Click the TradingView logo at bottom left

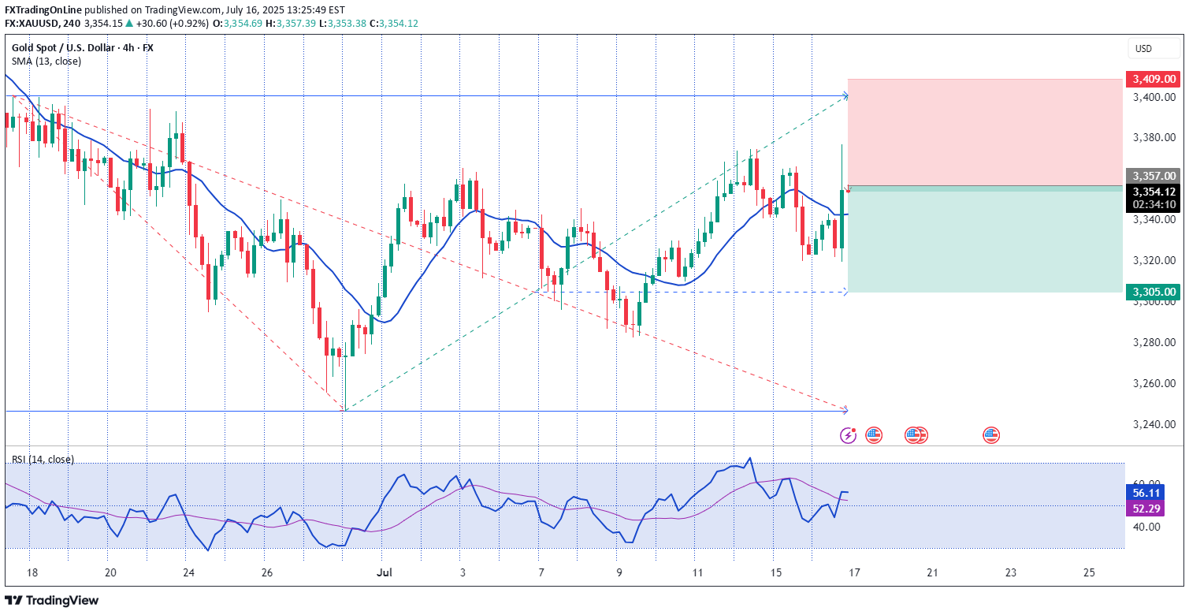(x=52, y=600)
